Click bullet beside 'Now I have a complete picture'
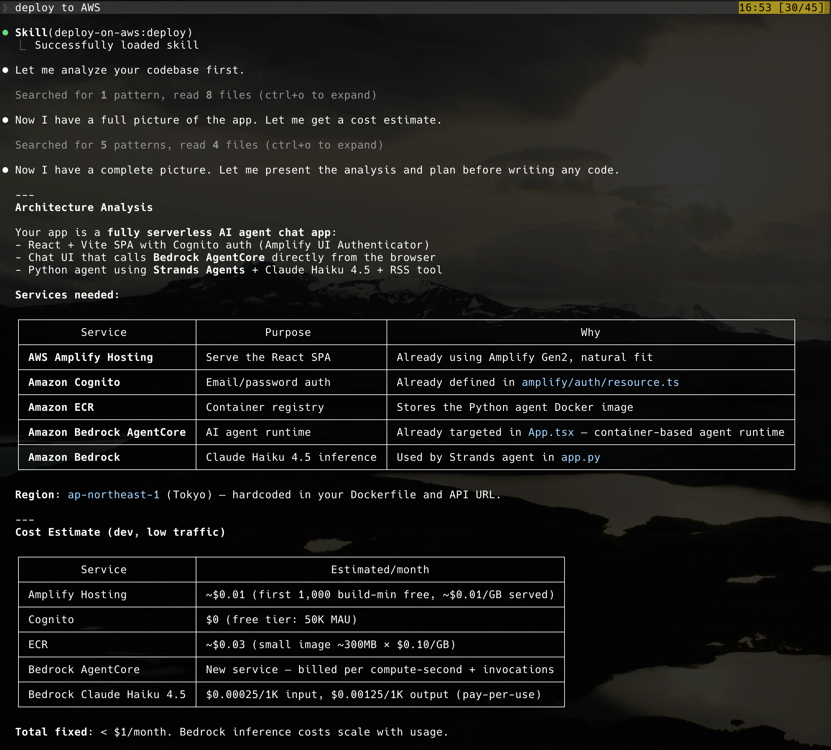The width and height of the screenshot is (831, 750). pos(5,170)
